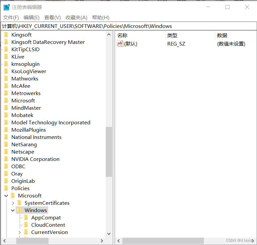
Task: Select the Model Technology Incorporated key
Action: [x=51, y=123]
